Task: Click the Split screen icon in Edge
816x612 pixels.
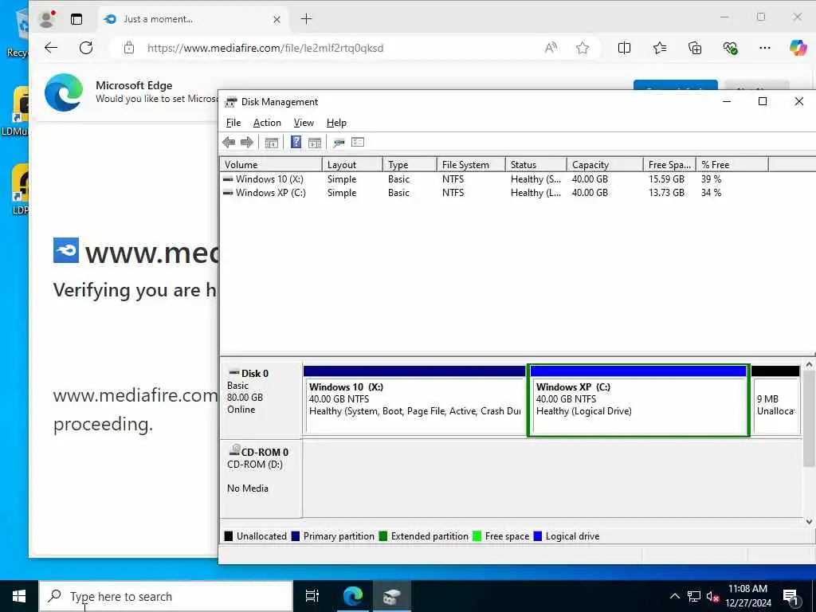Action: pos(624,48)
